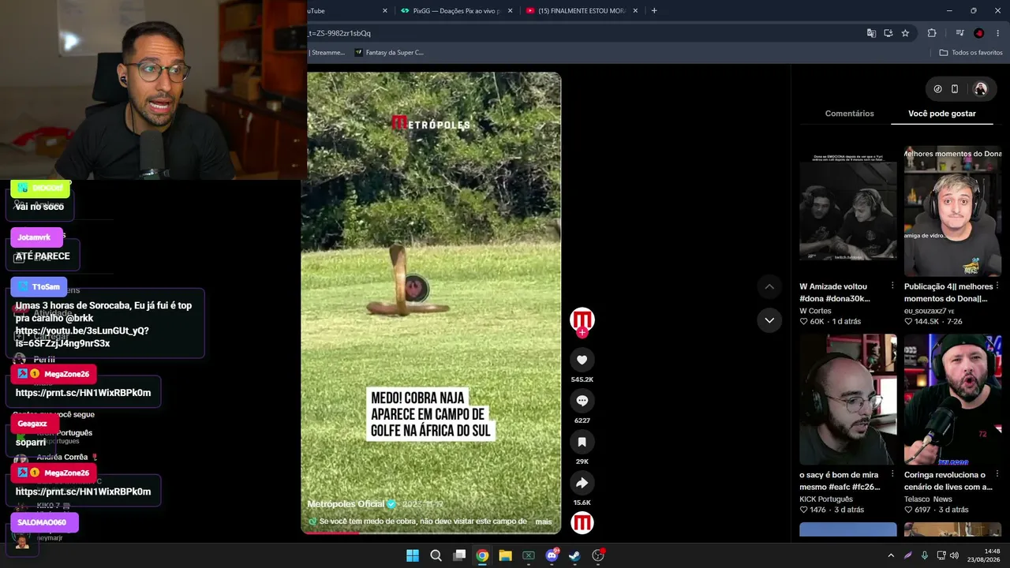Open more options for Publicação 4 video
1010x568 pixels.
tap(997, 286)
